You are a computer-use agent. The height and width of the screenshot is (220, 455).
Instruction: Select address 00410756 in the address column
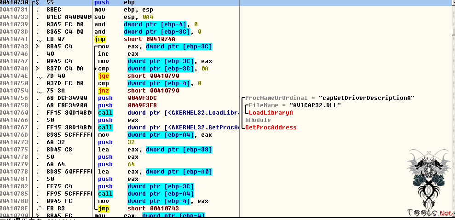(15, 98)
